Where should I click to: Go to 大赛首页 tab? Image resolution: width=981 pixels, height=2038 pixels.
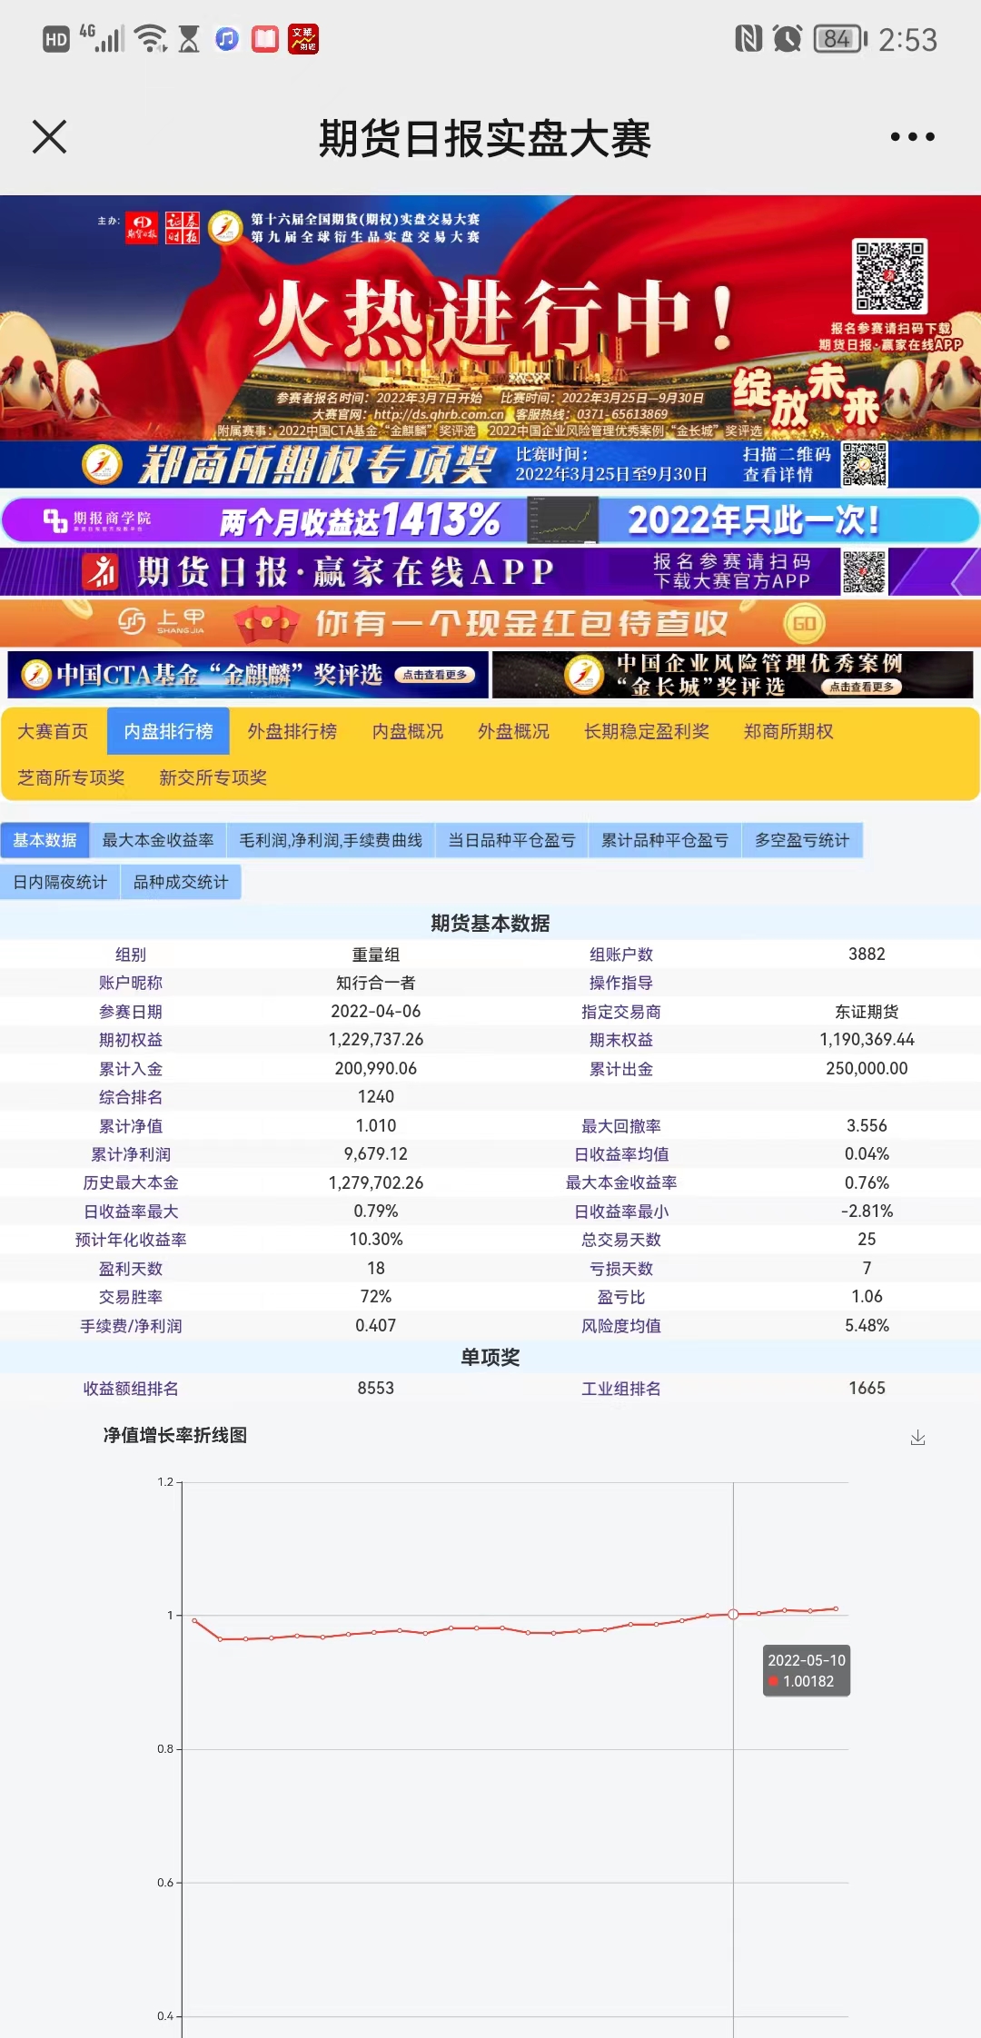tap(53, 731)
